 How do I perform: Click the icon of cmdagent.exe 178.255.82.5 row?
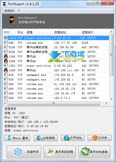6,75
